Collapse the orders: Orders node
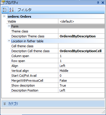Viewport: 106px width, 115px height. (4, 16)
